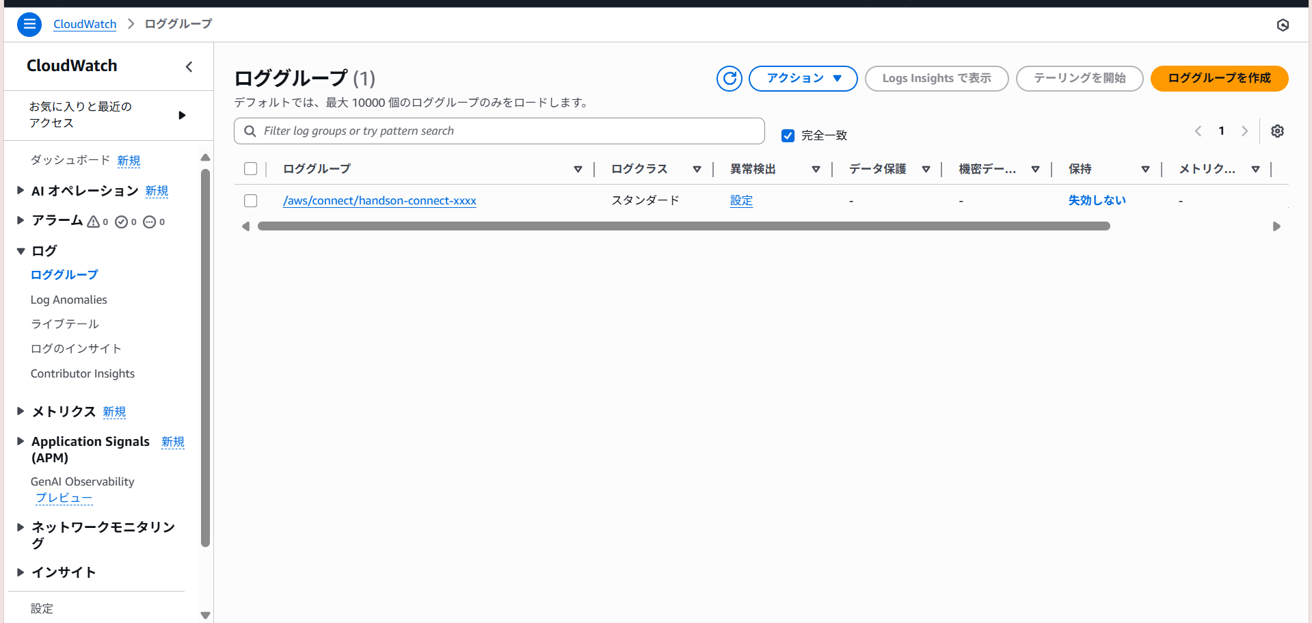
Task: Click テーリングを開始 button
Action: pos(1080,78)
